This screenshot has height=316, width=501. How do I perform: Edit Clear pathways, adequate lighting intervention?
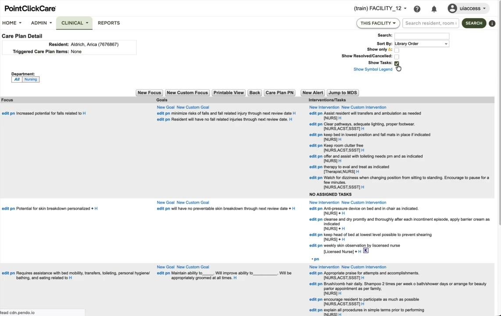[313, 124]
